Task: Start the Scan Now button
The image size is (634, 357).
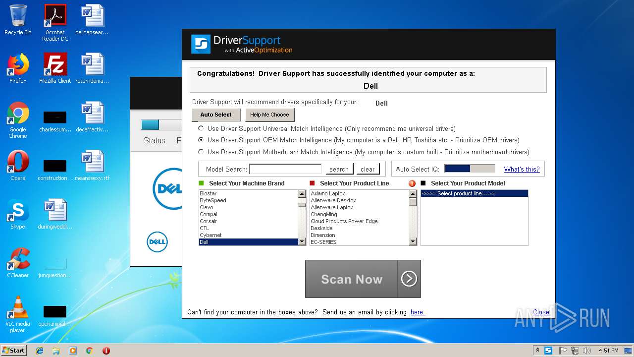Action: [363, 279]
